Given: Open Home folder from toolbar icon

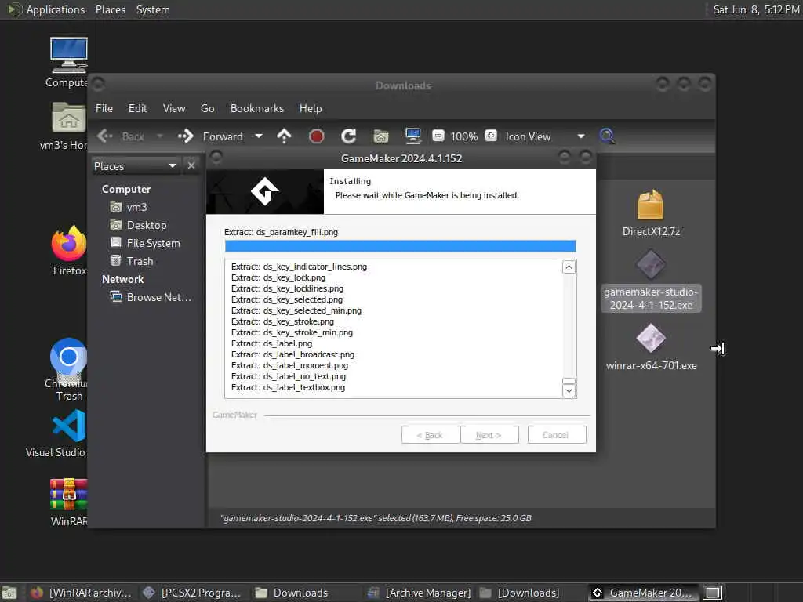Looking at the screenshot, I should click(x=381, y=136).
